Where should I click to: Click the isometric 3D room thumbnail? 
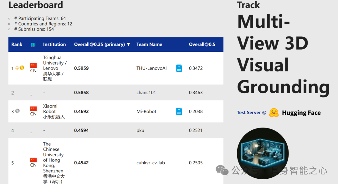[x=263, y=153]
